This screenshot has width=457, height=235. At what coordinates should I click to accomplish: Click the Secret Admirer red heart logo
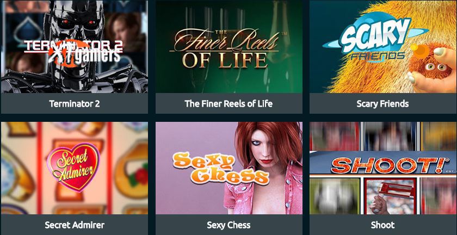(73, 167)
